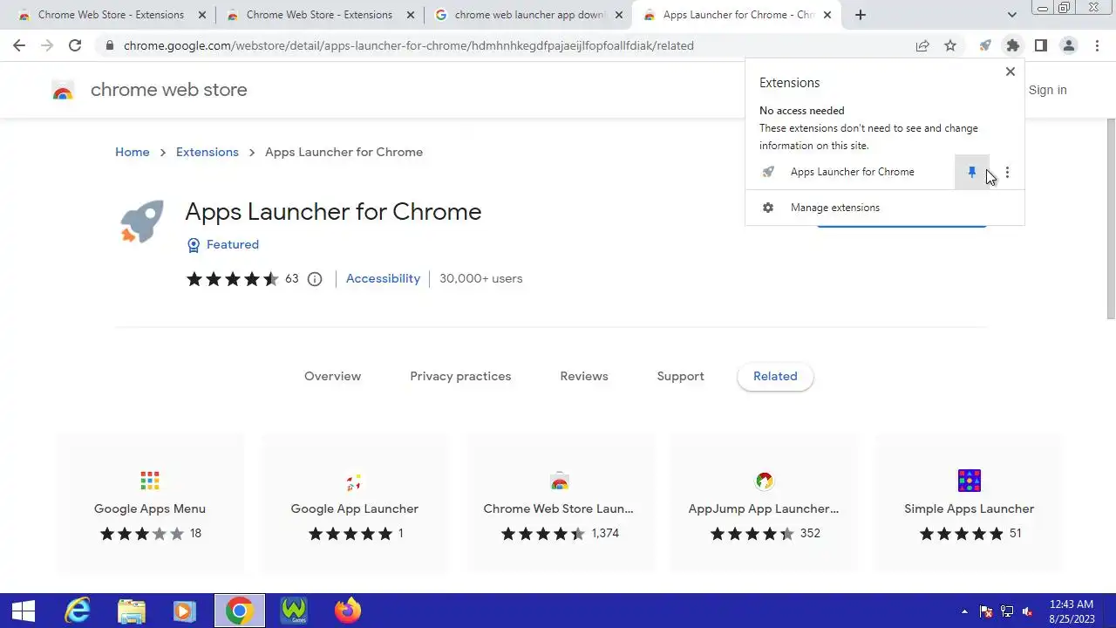Click the page vertical scrollbar

click(1110, 218)
